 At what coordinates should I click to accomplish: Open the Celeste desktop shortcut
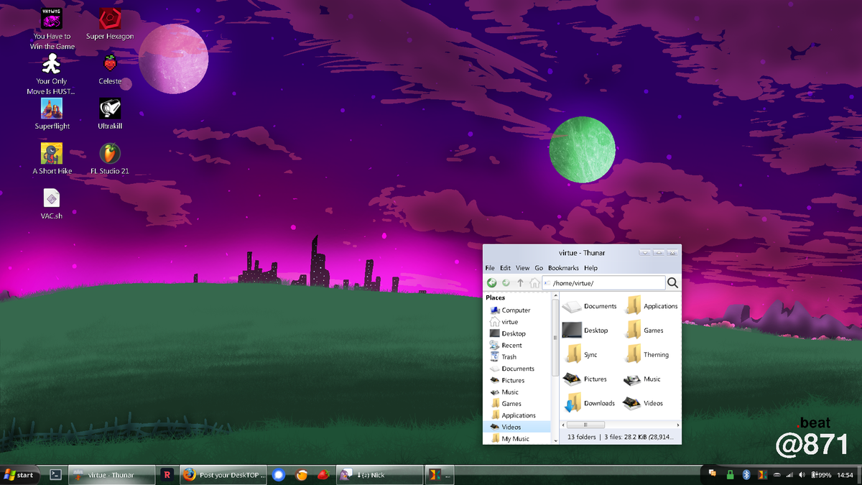click(x=110, y=65)
